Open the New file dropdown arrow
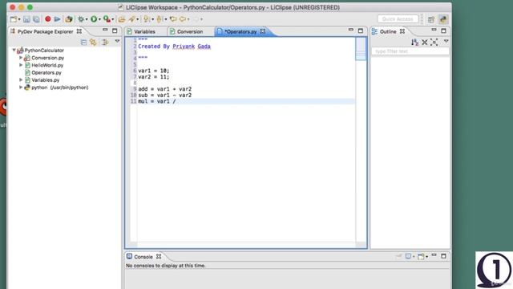The image size is (513, 289). 19,19
